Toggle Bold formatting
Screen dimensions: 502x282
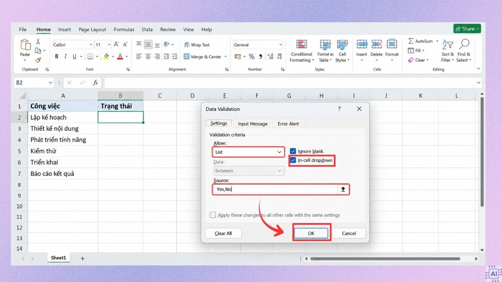(57, 56)
